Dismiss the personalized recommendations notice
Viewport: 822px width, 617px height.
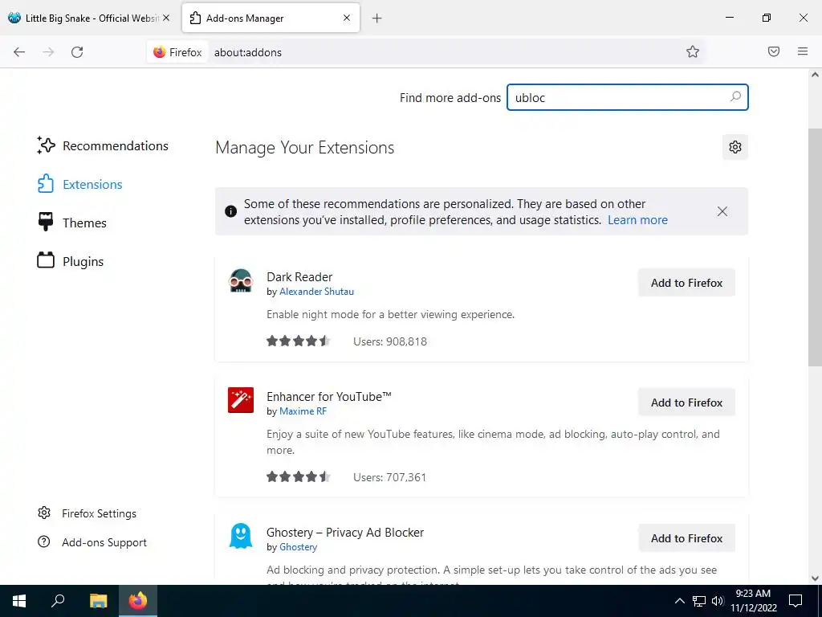[x=722, y=211]
